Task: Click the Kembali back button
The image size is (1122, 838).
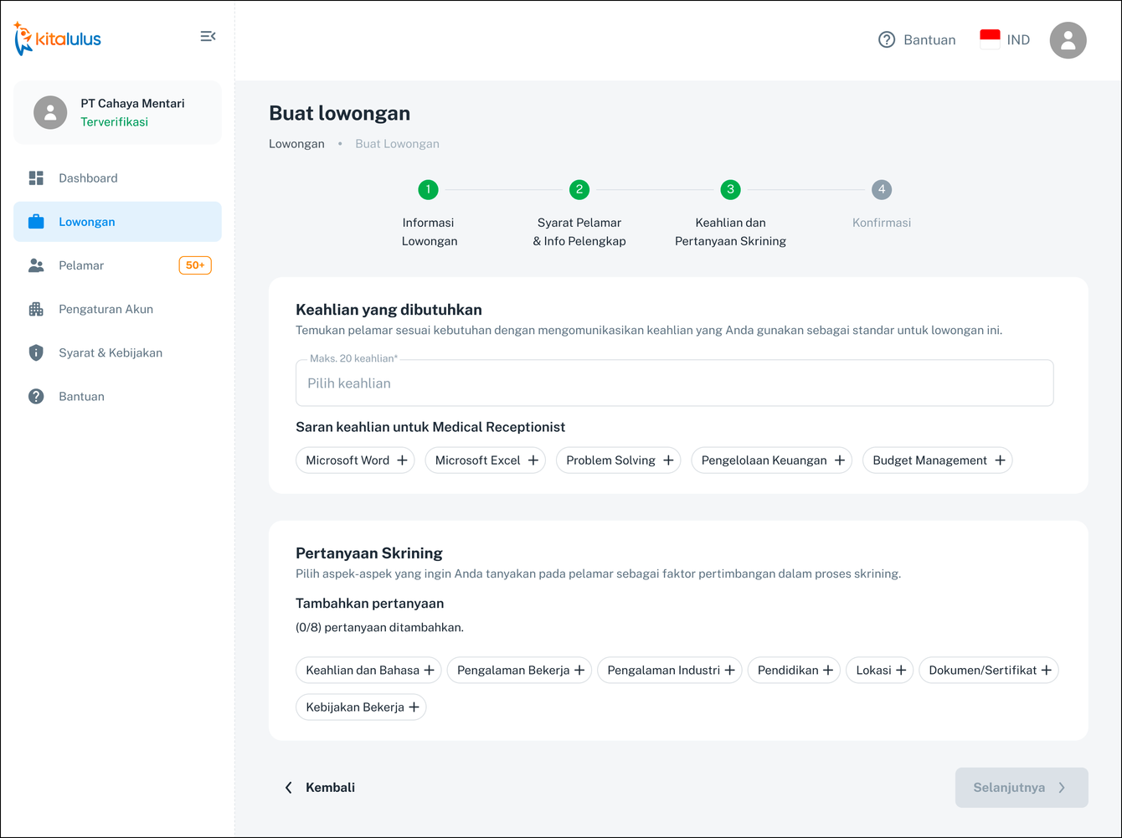Action: point(320,788)
